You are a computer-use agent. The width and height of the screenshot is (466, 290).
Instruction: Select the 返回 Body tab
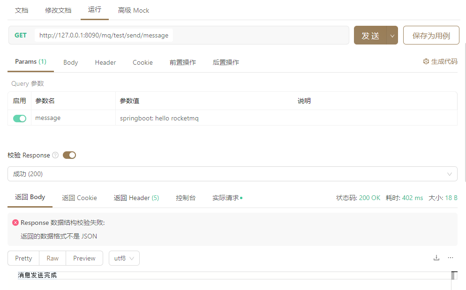pyautogui.click(x=30, y=197)
